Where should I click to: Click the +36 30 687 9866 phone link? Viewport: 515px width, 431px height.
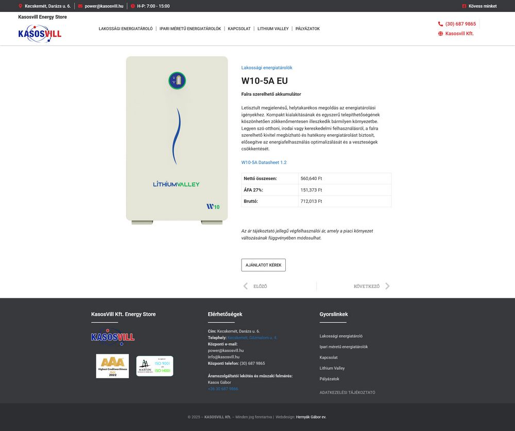[x=222, y=389]
